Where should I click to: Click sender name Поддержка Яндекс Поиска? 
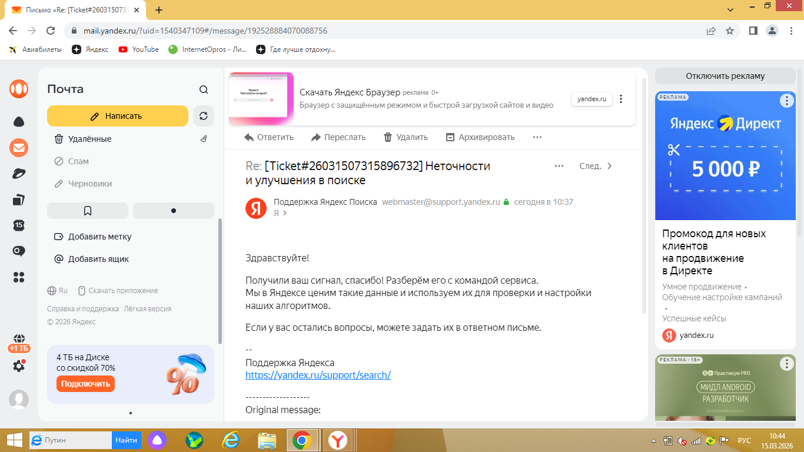(x=325, y=202)
